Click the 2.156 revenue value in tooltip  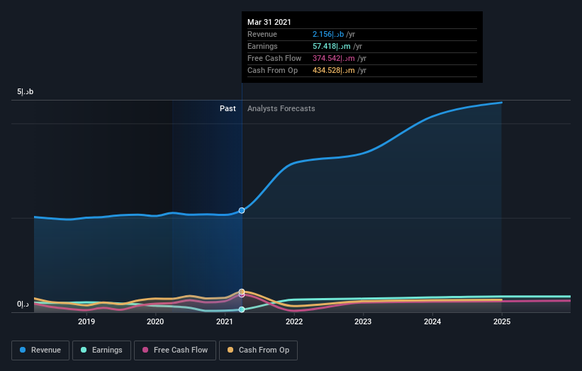click(x=328, y=34)
